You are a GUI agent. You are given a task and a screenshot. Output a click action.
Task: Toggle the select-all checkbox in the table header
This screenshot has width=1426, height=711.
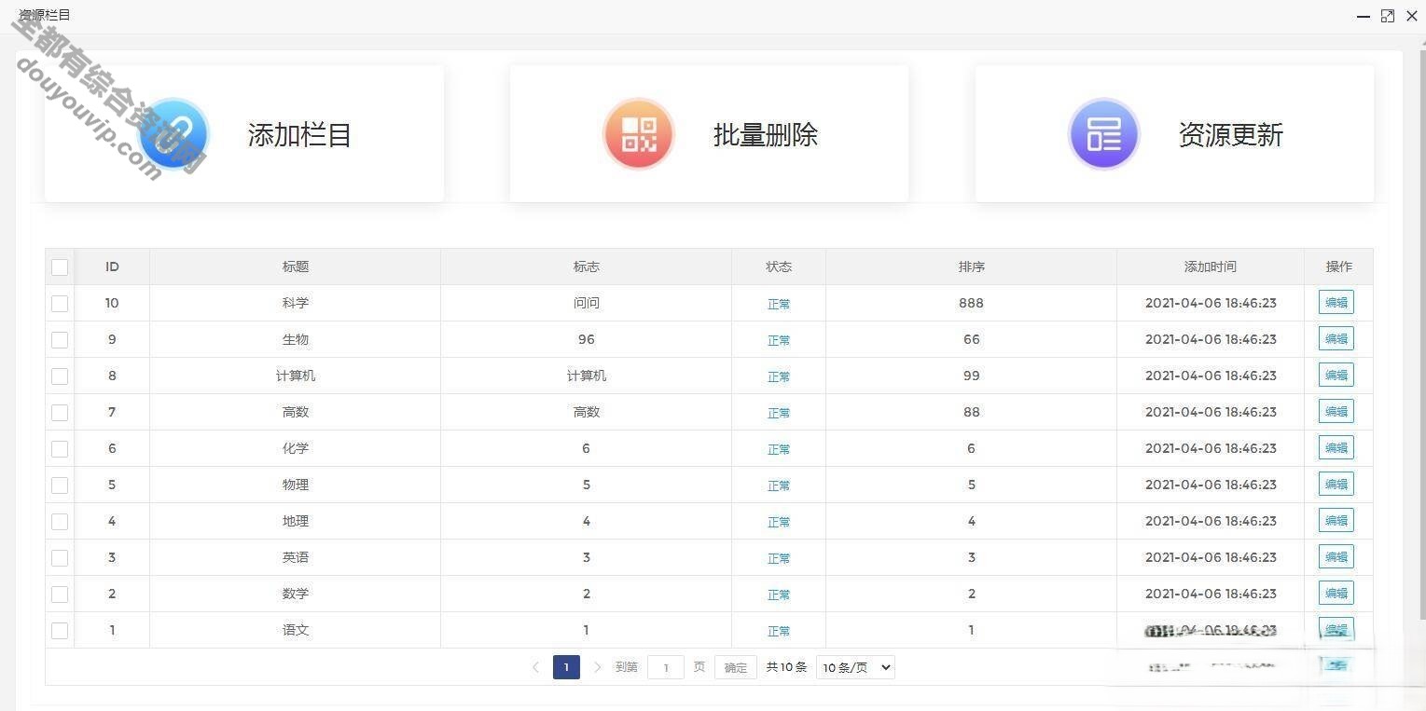click(60, 267)
